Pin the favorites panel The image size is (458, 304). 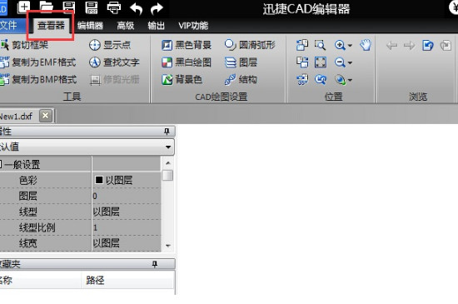pyautogui.click(x=155, y=264)
